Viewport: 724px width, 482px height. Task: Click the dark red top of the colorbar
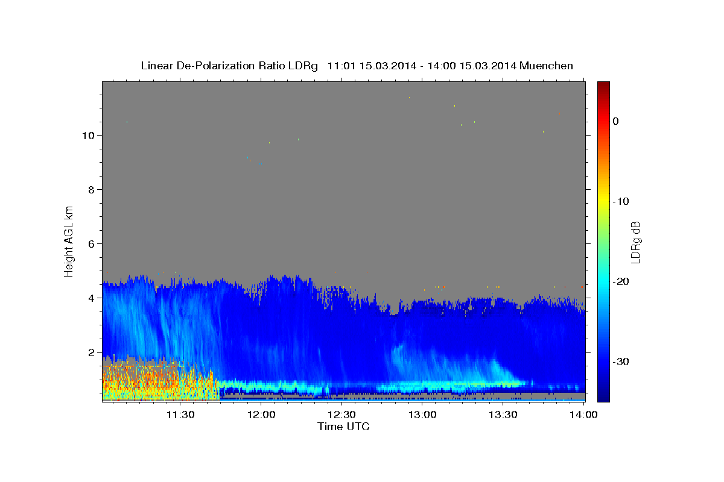coord(603,86)
